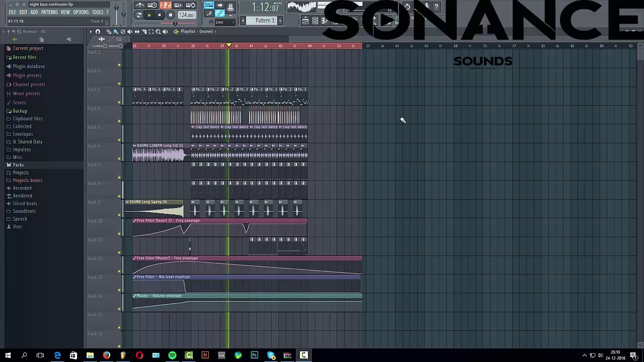This screenshot has height=362, width=644.
Task: Expand the Recent files folder
Action: click(x=25, y=57)
